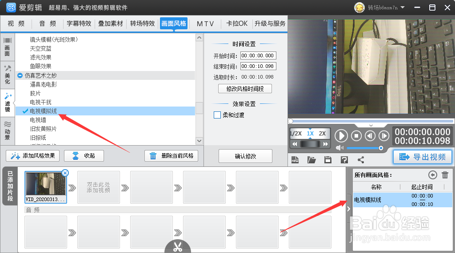Image resolution: width=455 pixels, height=253 pixels.
Task: Set playback speed to 1X
Action: [310, 133]
